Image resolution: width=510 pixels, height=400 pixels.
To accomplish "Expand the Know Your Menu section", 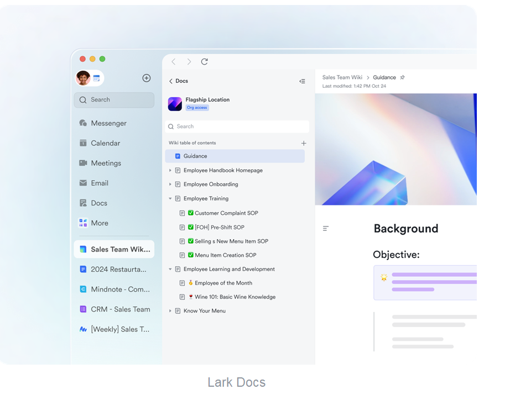I will tap(170, 311).
